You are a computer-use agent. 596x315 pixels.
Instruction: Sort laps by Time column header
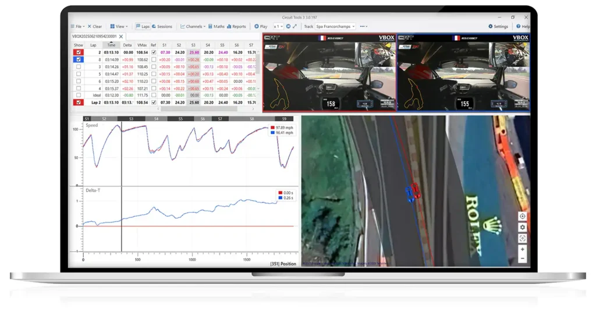click(111, 45)
